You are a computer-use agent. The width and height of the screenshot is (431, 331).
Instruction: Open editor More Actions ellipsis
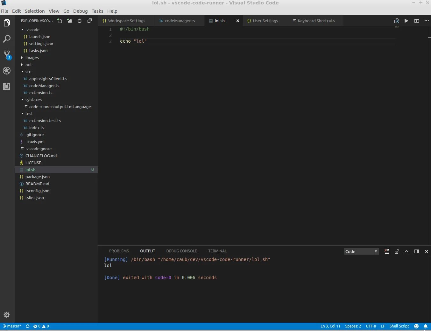click(x=427, y=21)
